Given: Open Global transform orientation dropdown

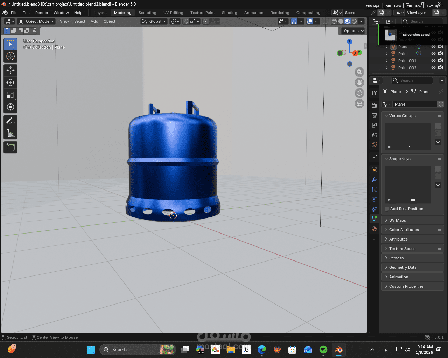Looking at the screenshot, I should [154, 21].
